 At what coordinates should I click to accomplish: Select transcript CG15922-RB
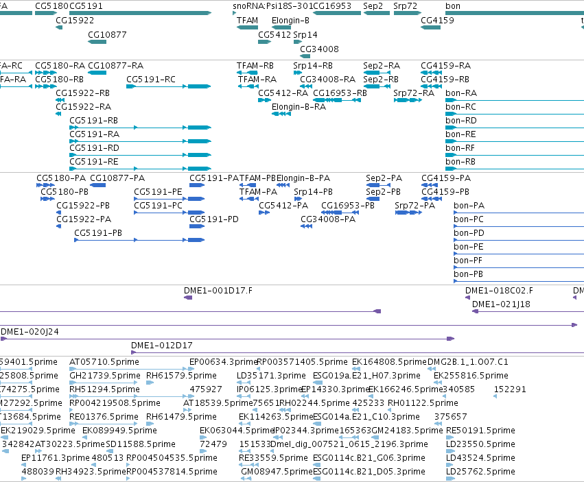point(60,100)
